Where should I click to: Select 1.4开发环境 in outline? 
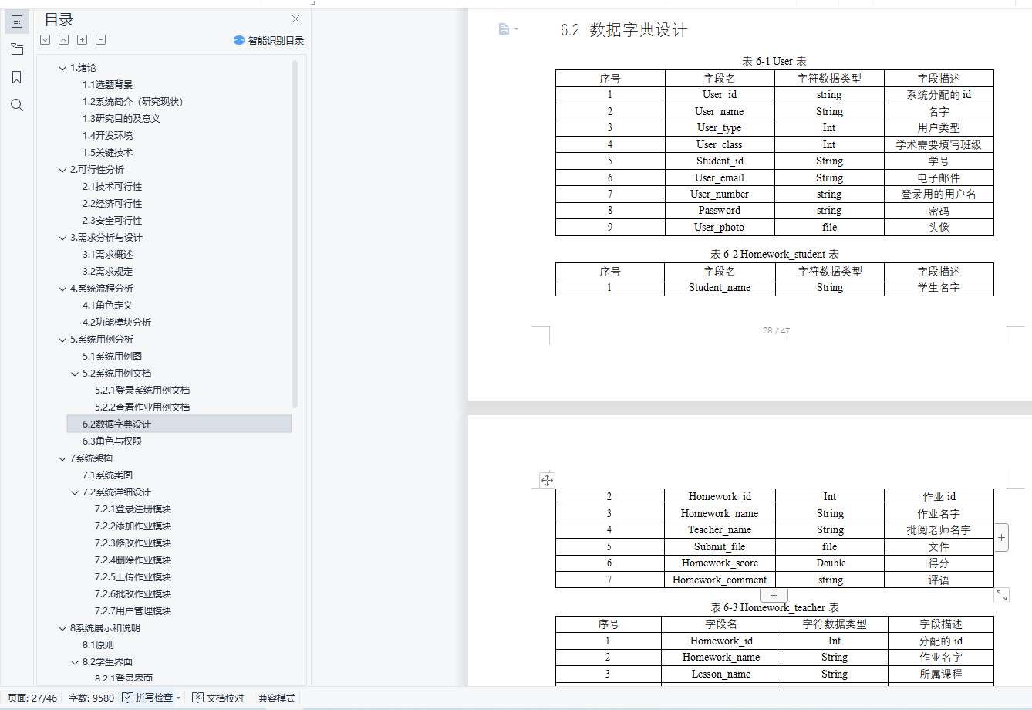(107, 136)
